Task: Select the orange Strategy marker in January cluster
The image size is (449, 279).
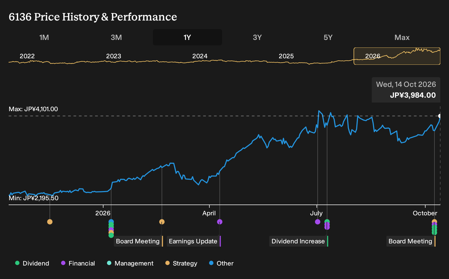Action: [111, 232]
